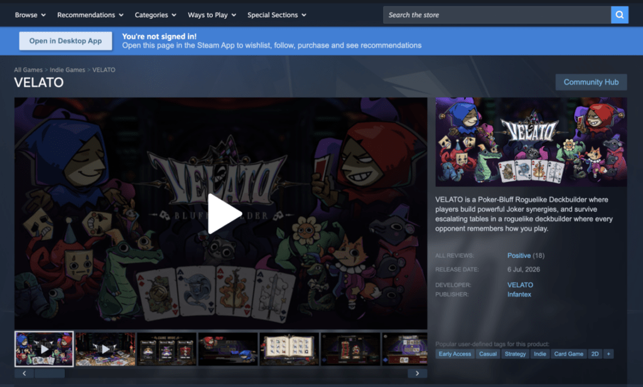Screen dimensions: 643x387
Task: Click the release date 6 Jul, 2026
Action: point(524,269)
